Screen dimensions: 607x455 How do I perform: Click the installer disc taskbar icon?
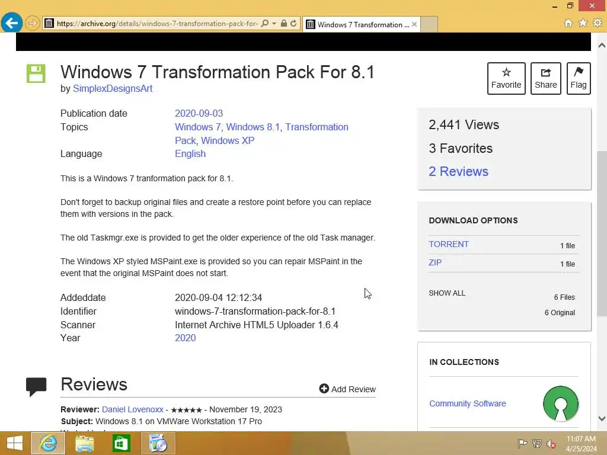coord(158,443)
